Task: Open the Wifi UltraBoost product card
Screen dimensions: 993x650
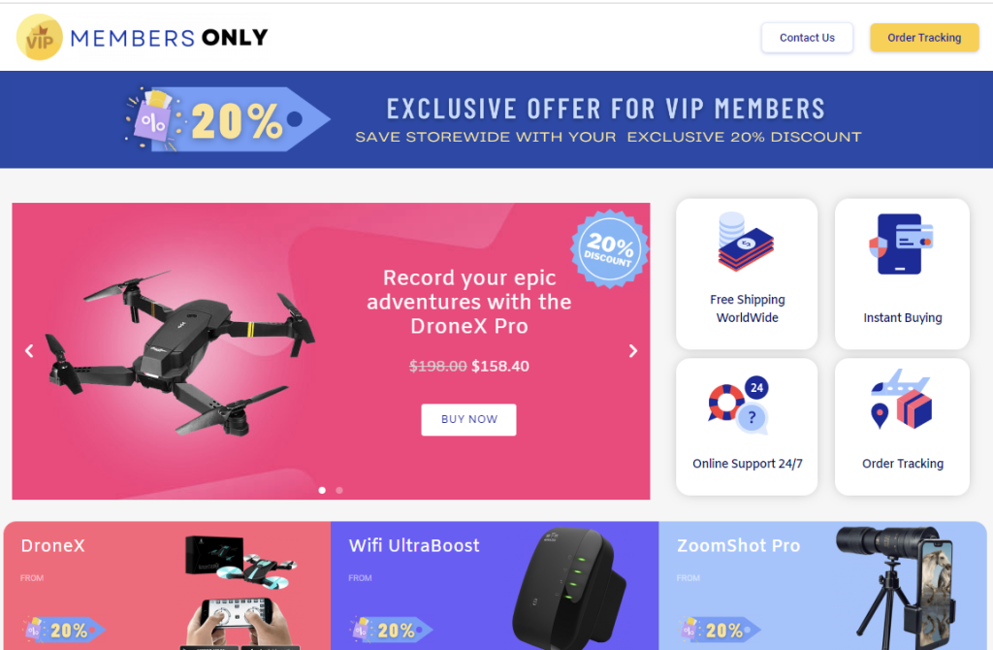Action: pos(495,585)
